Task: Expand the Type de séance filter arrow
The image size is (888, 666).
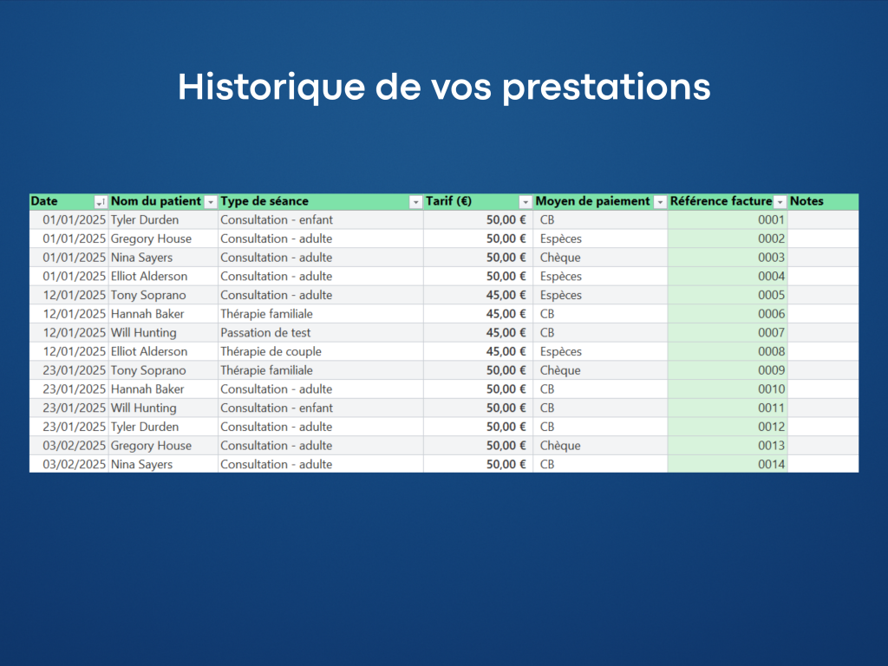Action: 415,202
